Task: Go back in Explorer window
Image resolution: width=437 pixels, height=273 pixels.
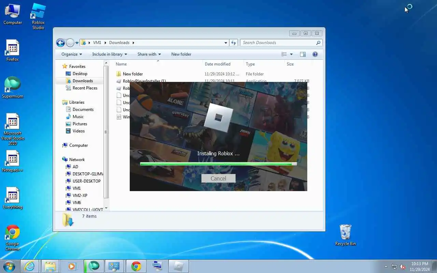Action: click(x=60, y=43)
